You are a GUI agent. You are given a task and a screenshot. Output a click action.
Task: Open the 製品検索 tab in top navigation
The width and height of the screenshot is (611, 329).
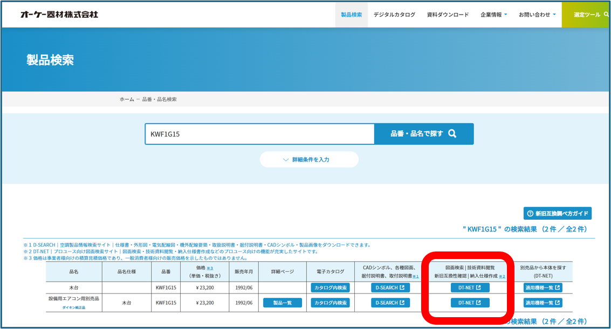[352, 15]
